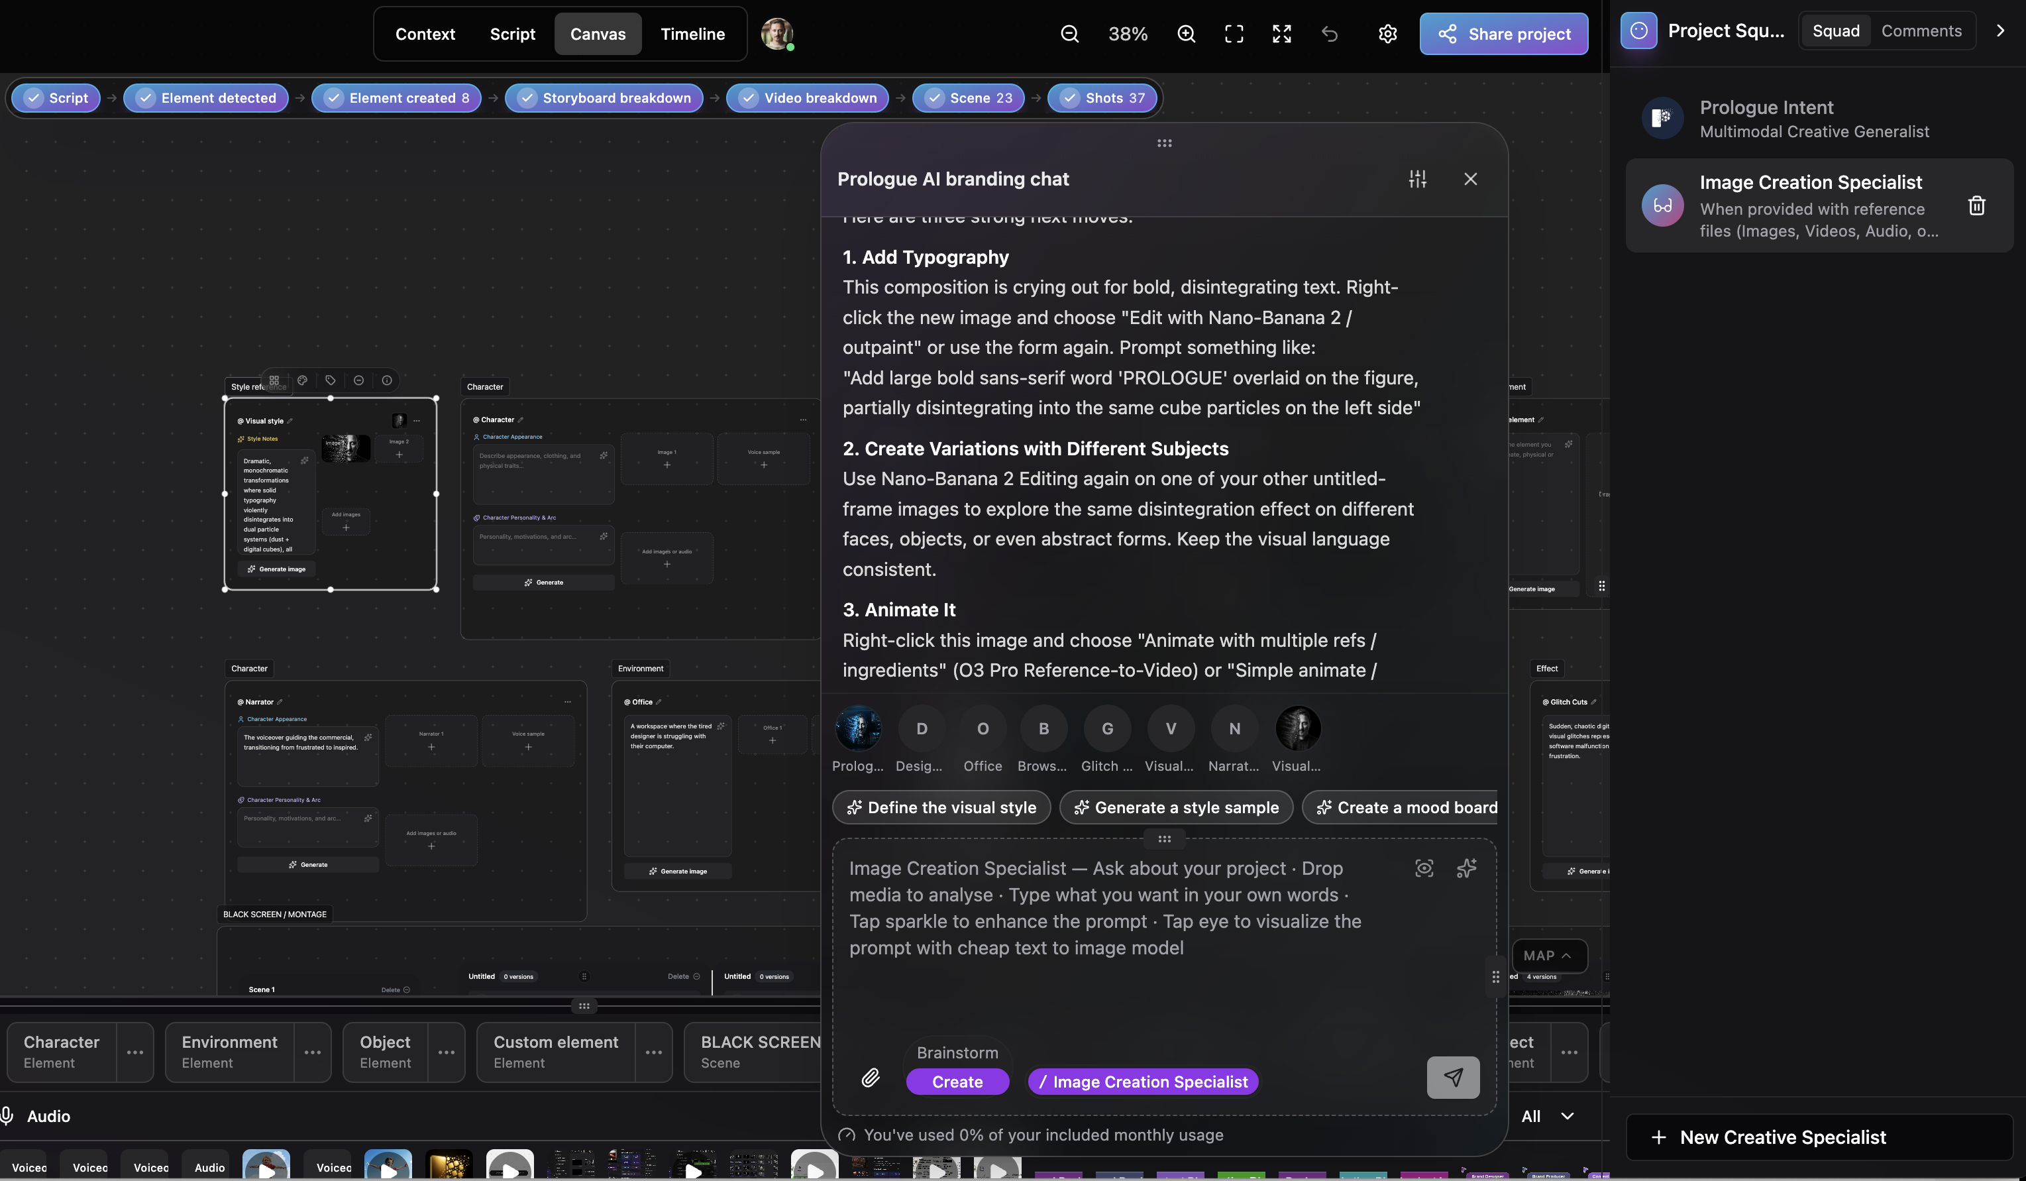Viewport: 2026px width, 1181px height.
Task: Open Visual style card more options
Action: click(417, 421)
